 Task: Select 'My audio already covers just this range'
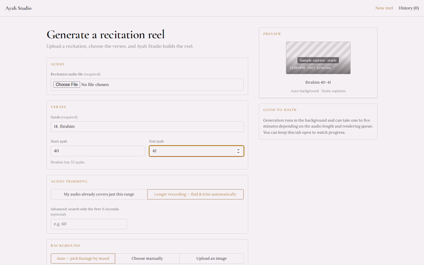click(x=99, y=194)
